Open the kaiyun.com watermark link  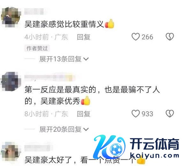(155, 156)
